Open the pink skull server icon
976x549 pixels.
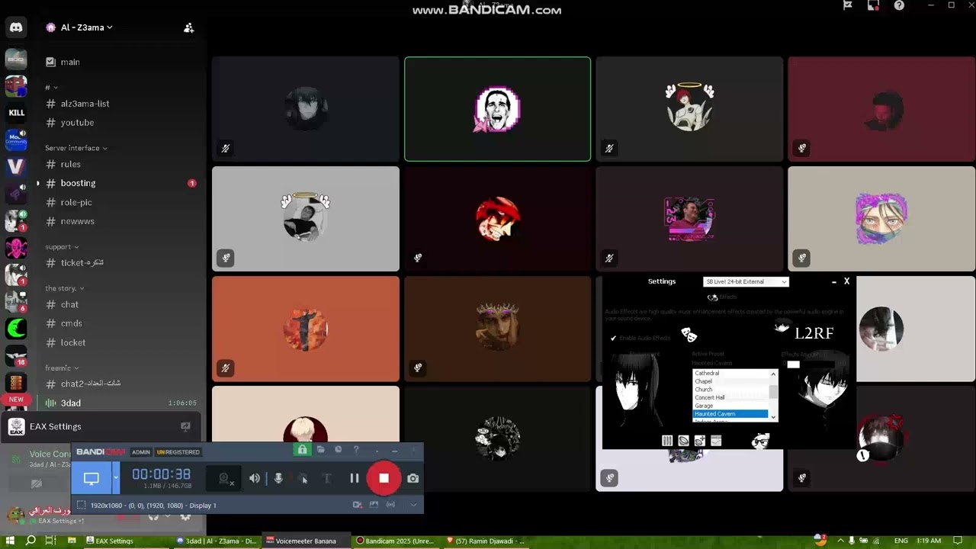(16, 248)
